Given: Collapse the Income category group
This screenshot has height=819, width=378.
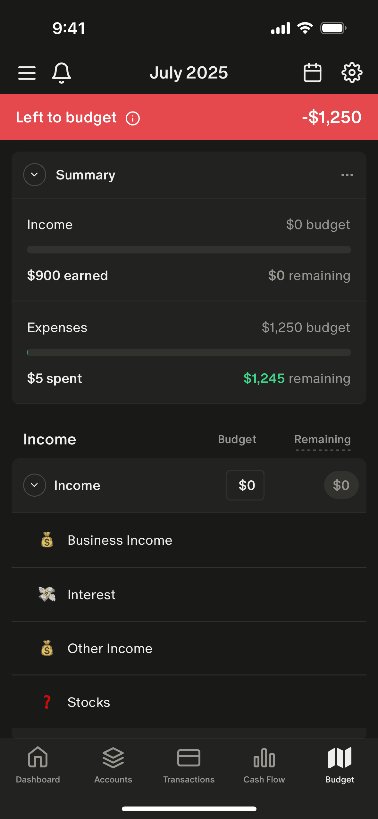Looking at the screenshot, I should (x=35, y=485).
